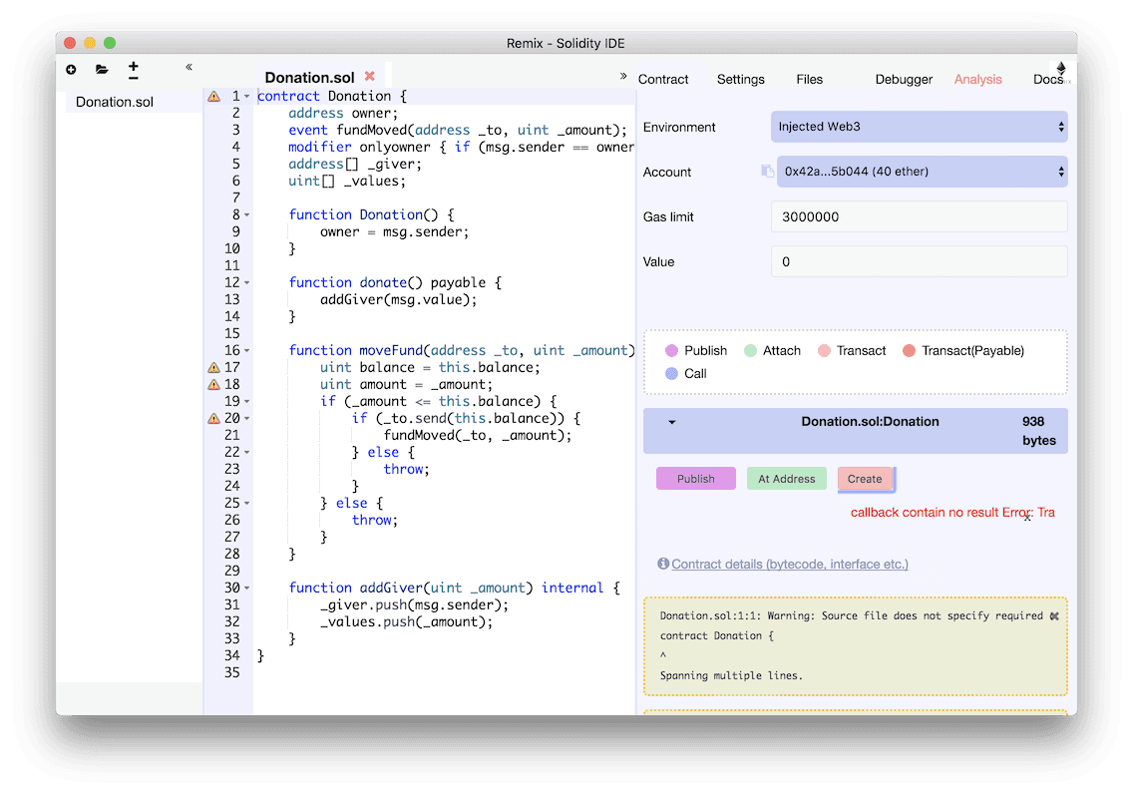Click inside the Gas limit field
The width and height of the screenshot is (1133, 795).
tap(919, 216)
